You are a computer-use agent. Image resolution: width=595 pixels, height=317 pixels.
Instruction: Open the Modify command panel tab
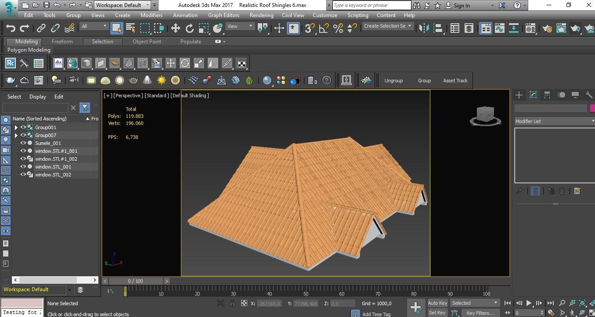point(533,95)
